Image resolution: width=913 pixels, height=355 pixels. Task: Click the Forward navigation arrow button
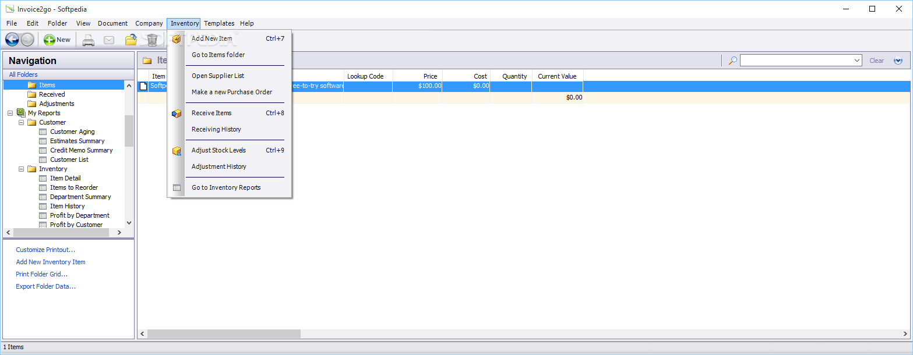point(27,40)
